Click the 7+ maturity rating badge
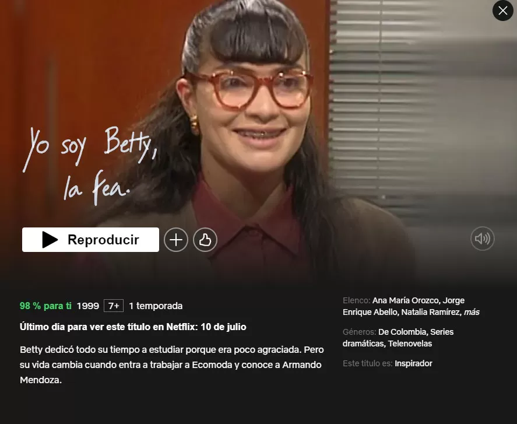 (x=114, y=306)
